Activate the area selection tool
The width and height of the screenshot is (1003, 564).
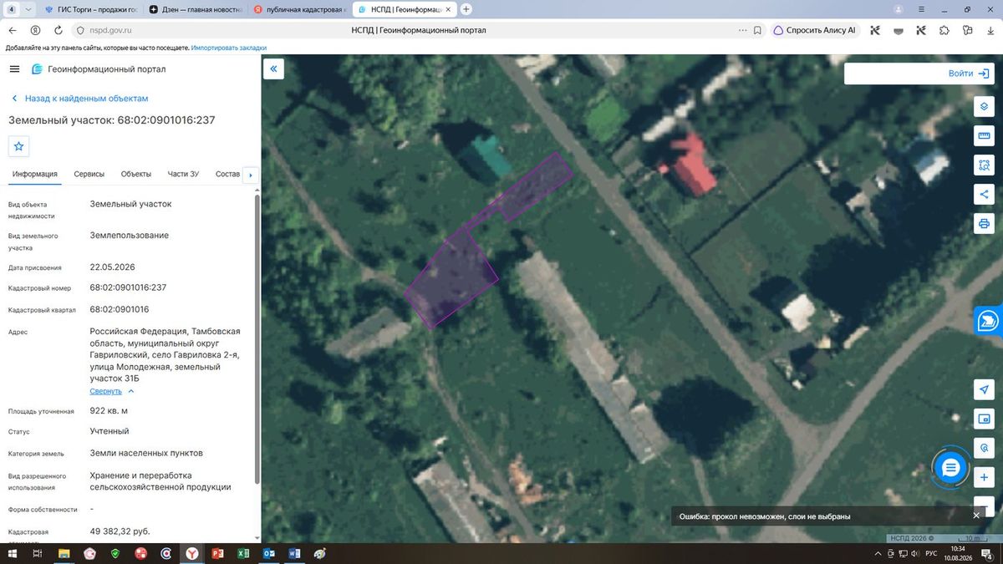[x=984, y=165]
